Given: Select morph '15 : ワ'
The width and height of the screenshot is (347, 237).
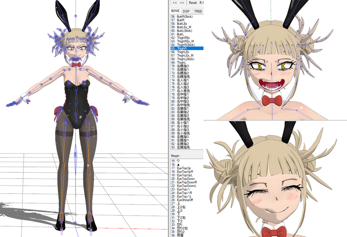Looking at the screenshot, I should (187, 161).
